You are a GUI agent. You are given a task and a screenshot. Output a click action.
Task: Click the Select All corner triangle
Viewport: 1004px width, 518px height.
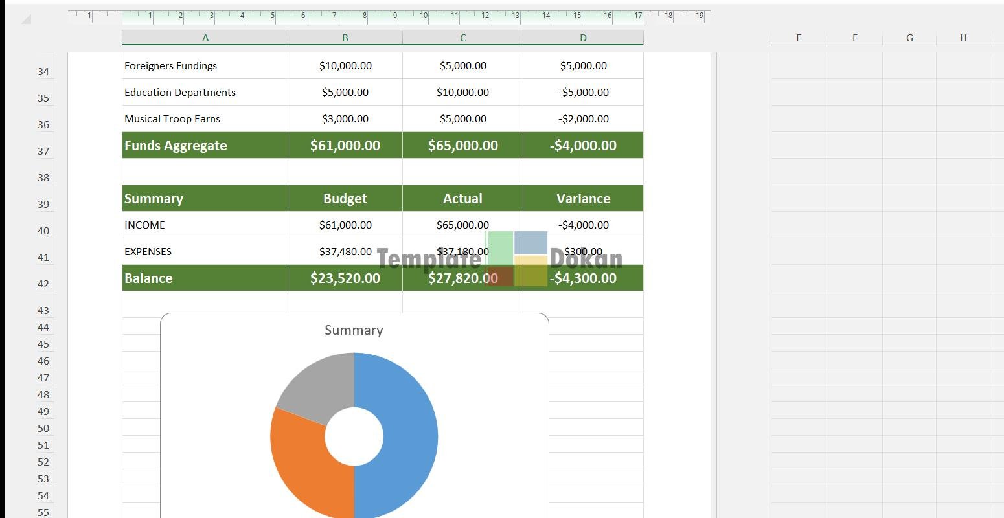26,19
